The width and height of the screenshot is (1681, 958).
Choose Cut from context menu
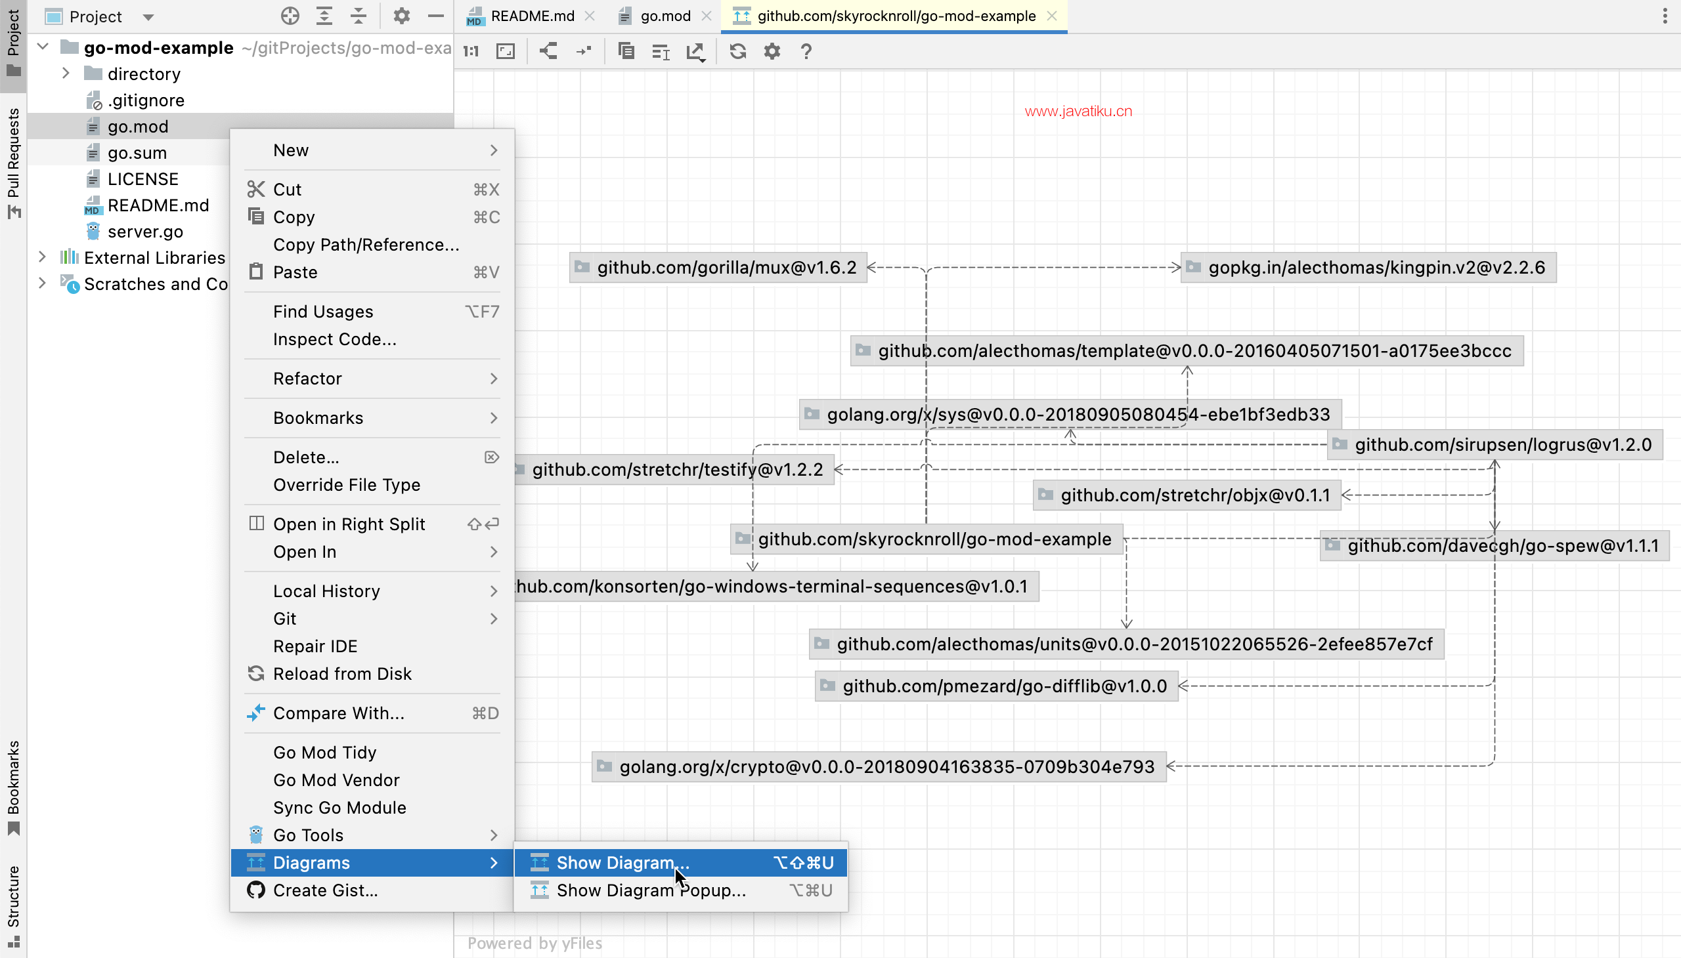click(x=372, y=190)
